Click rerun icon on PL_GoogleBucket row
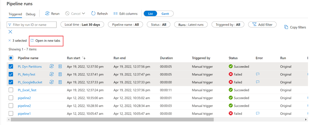This screenshot has width=311, height=127. coord(51,82)
